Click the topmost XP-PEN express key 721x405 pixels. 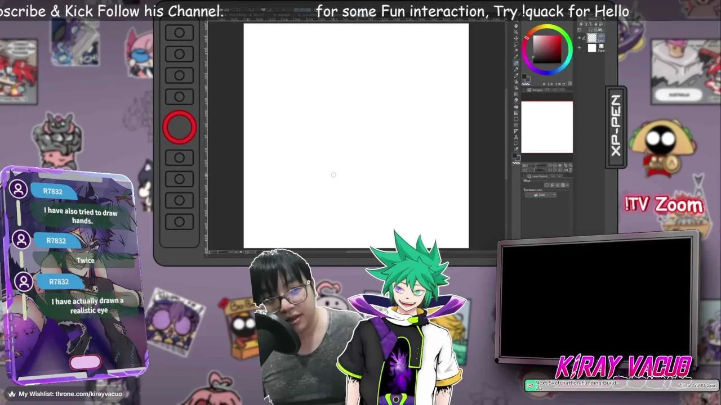(x=180, y=33)
